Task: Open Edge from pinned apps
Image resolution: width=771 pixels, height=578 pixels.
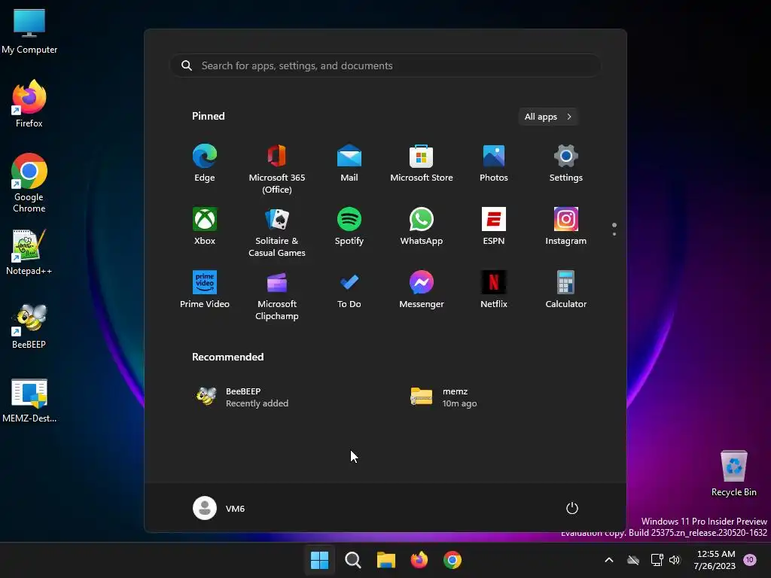Action: click(205, 163)
